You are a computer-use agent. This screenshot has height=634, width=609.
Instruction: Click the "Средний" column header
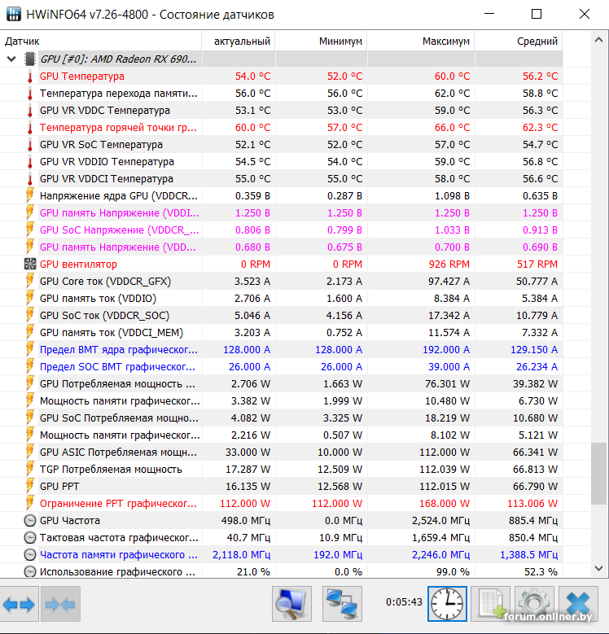(x=537, y=41)
